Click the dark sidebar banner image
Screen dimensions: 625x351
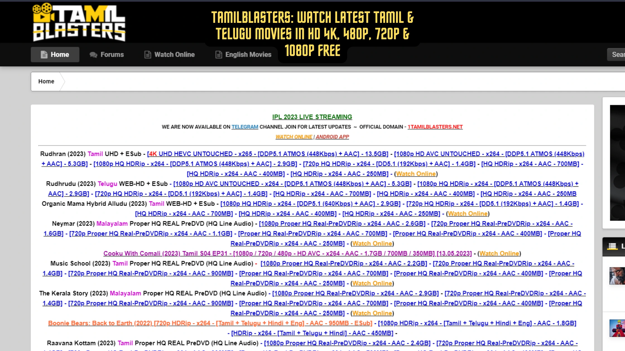(x=617, y=163)
